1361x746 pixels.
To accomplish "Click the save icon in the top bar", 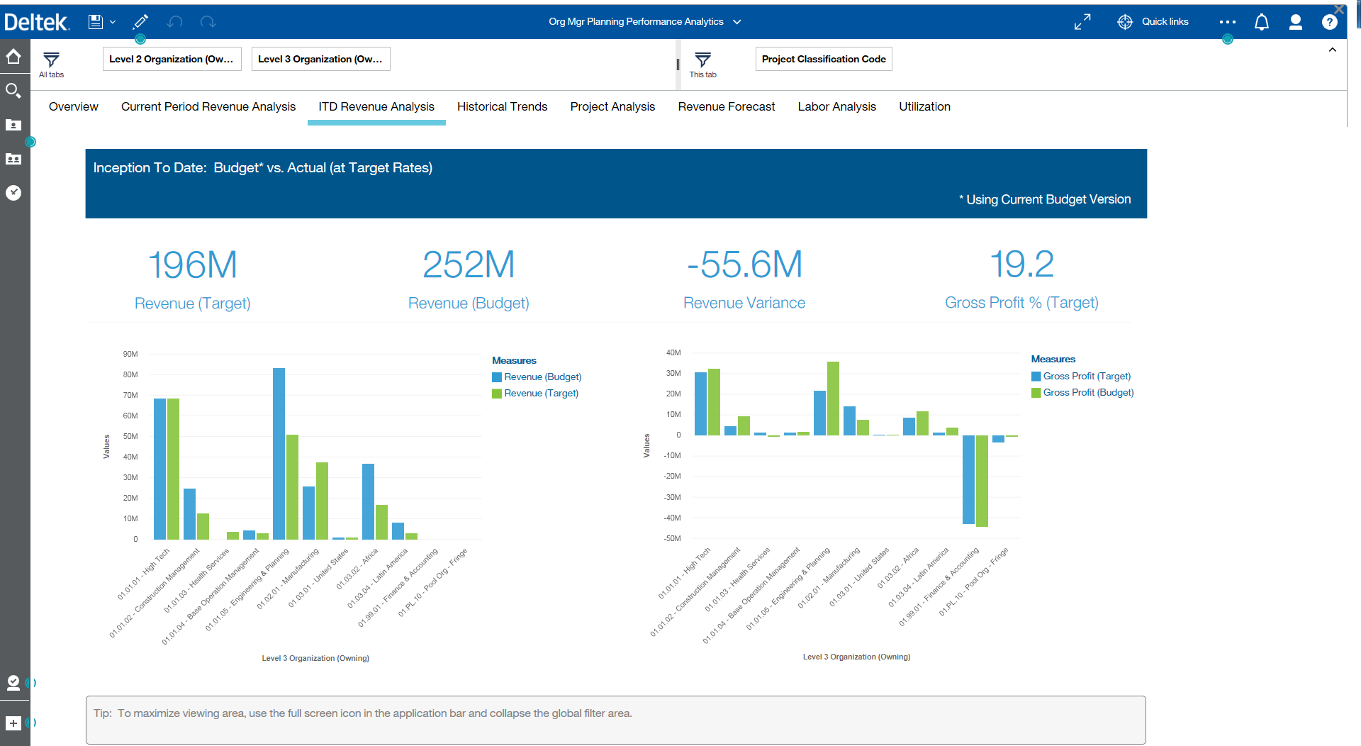I will click(x=95, y=22).
